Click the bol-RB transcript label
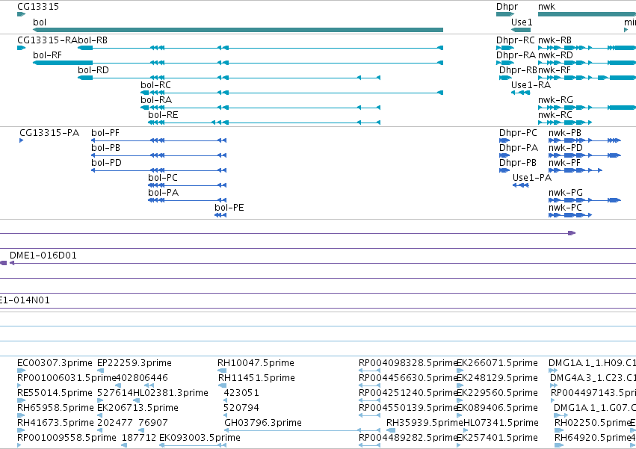The image size is (636, 449). [x=93, y=40]
